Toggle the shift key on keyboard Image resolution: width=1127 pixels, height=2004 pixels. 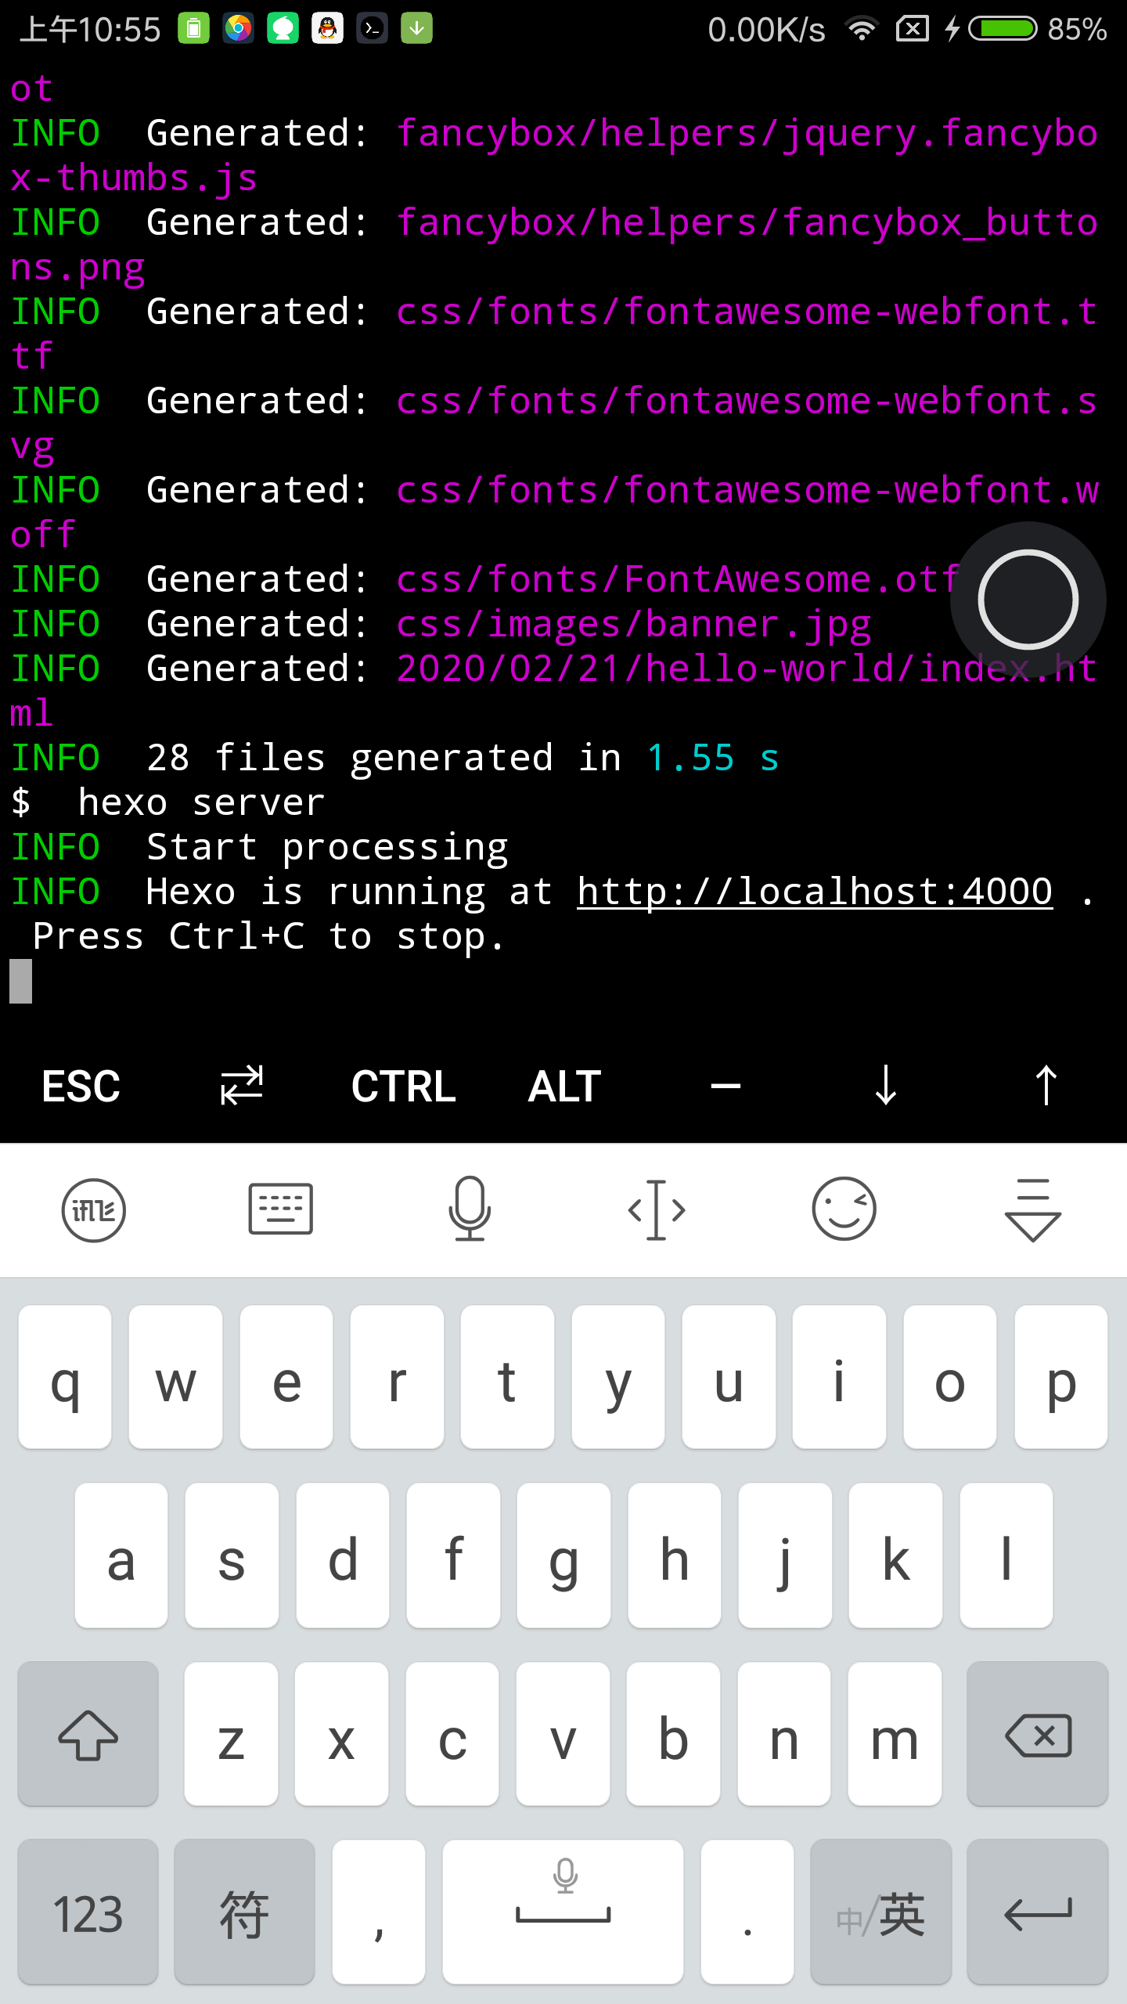tap(88, 1734)
